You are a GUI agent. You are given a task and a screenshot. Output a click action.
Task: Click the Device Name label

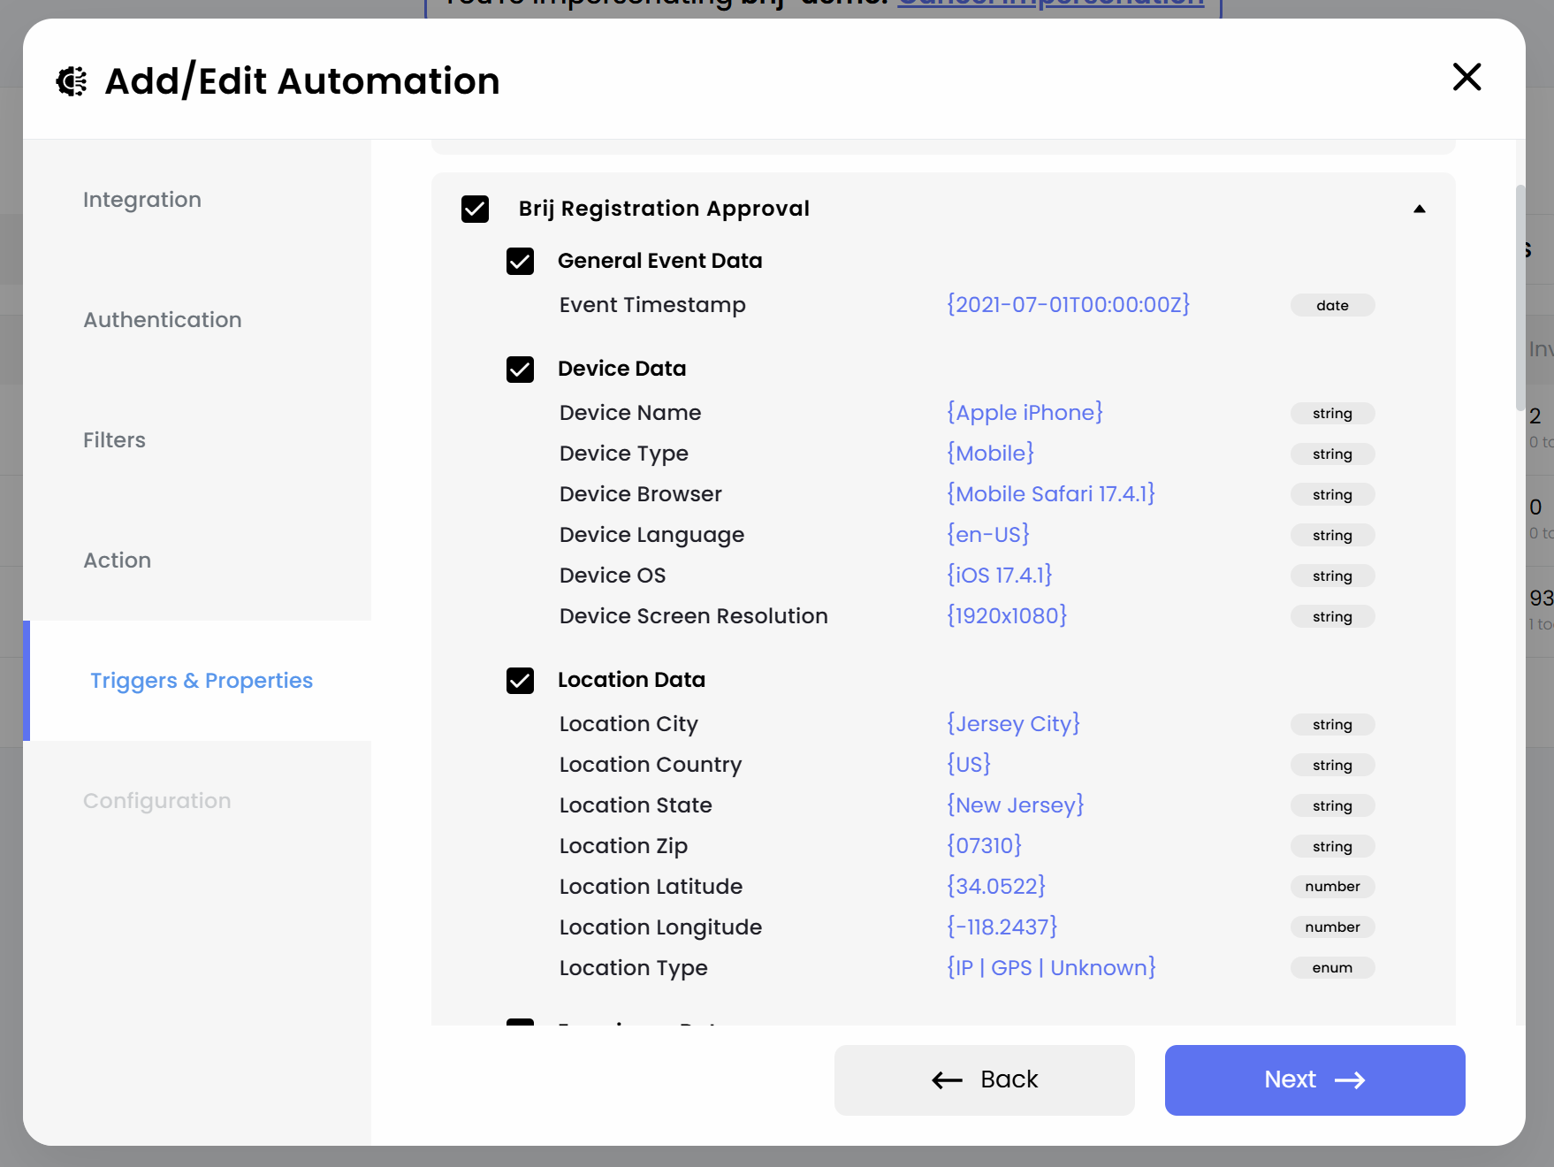630,413
